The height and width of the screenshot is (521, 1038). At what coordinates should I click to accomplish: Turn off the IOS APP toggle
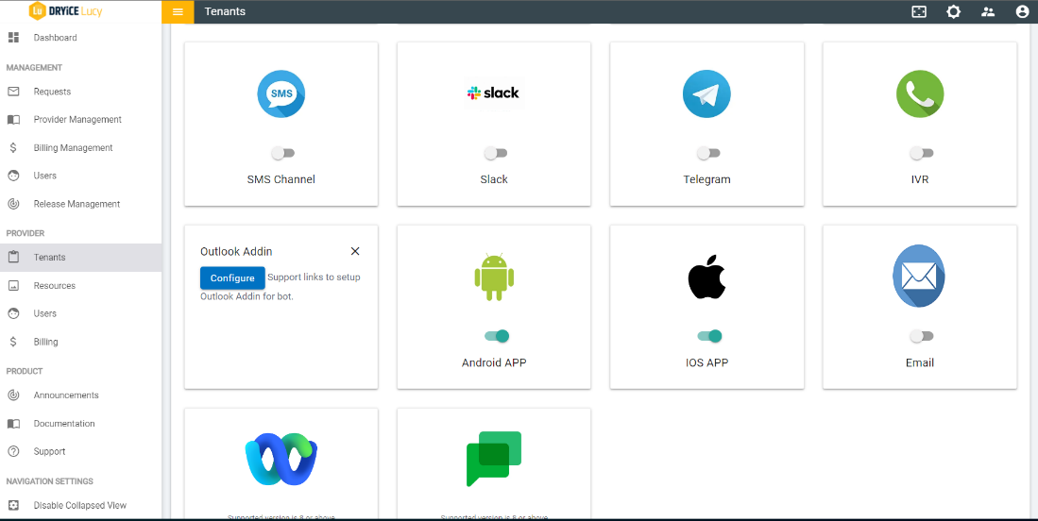pyautogui.click(x=709, y=336)
